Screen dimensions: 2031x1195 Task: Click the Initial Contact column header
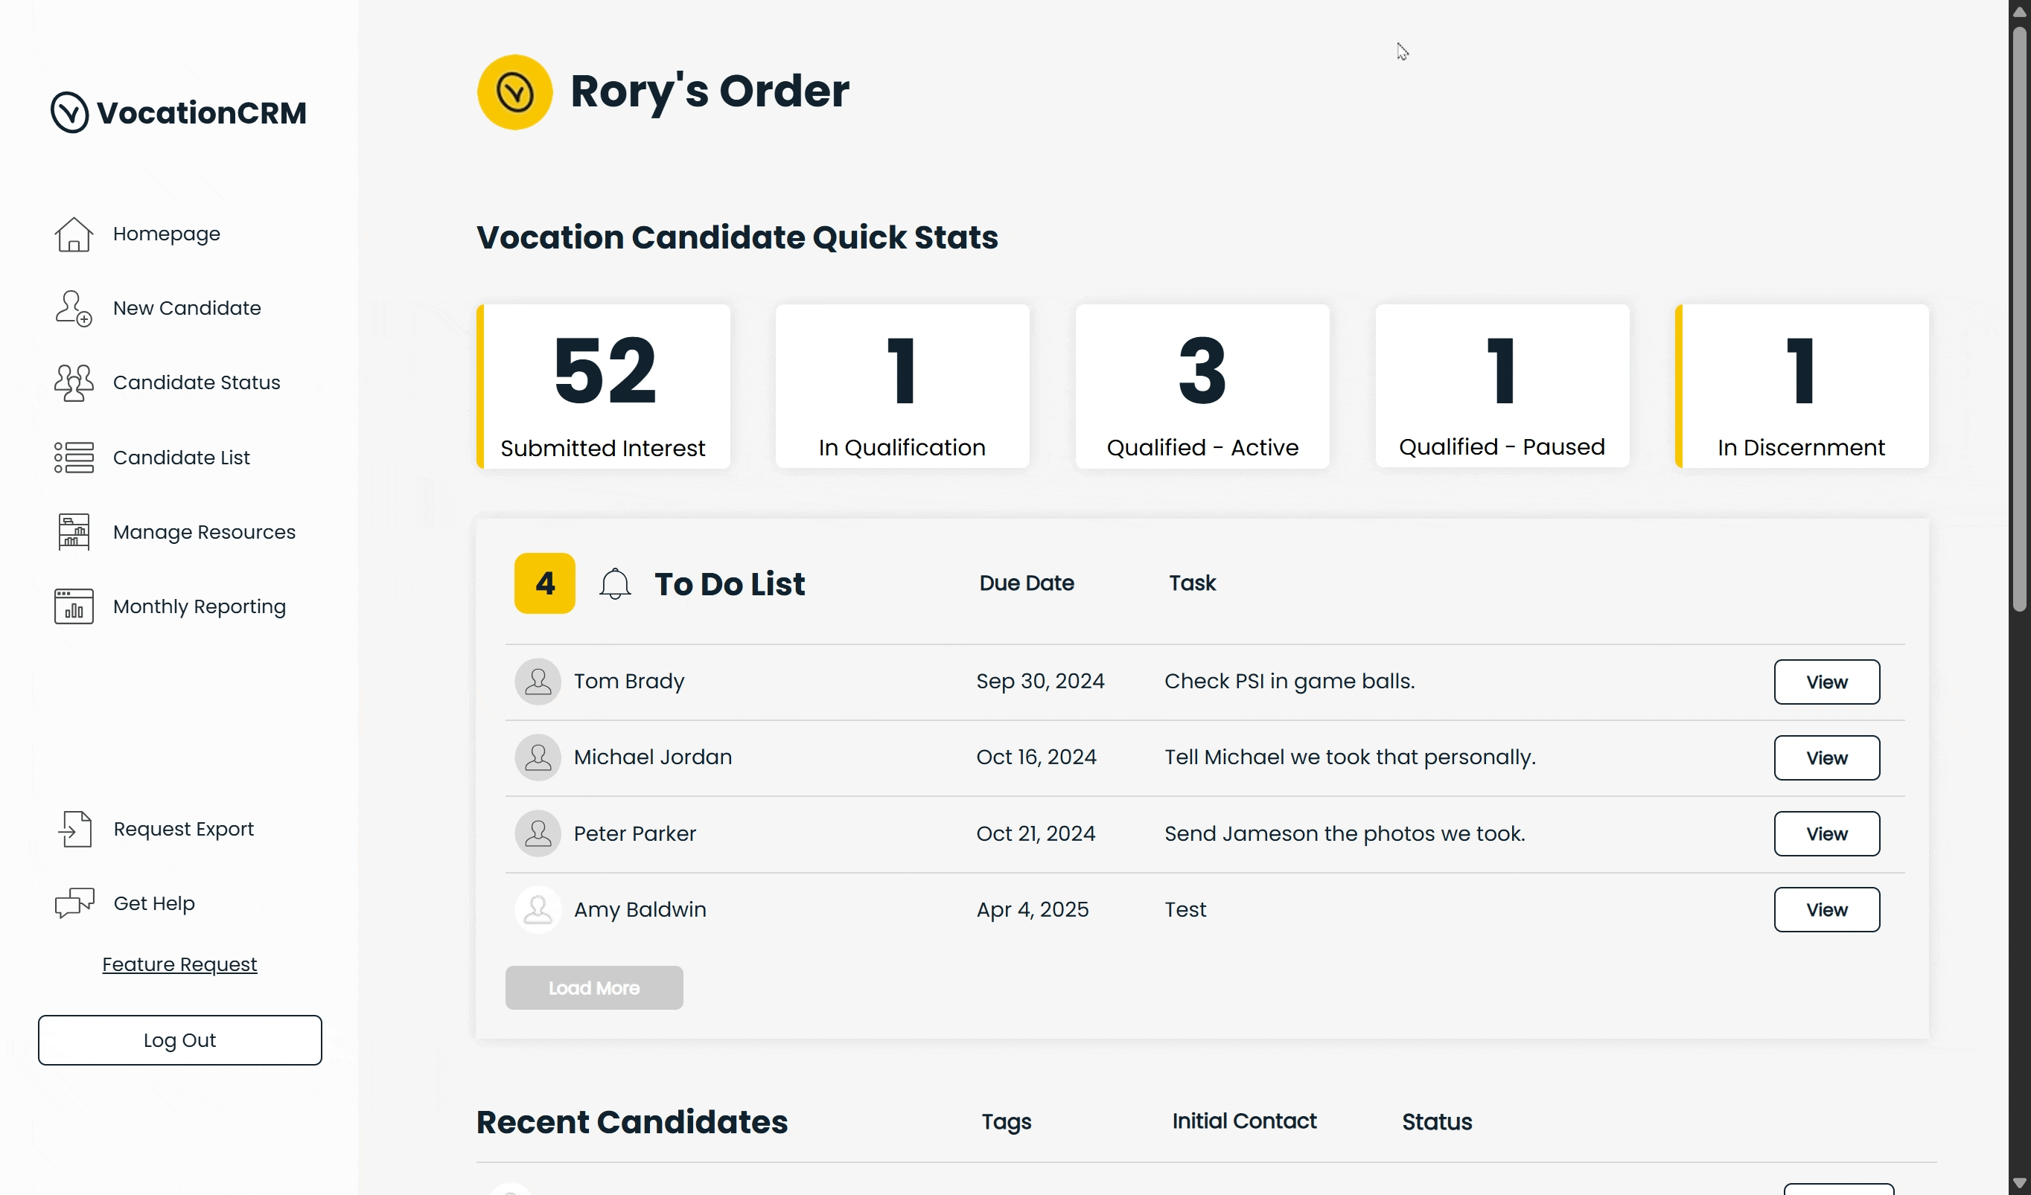(1244, 1121)
